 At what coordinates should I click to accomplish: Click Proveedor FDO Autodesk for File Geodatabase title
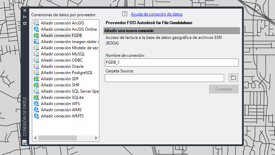click(149, 23)
